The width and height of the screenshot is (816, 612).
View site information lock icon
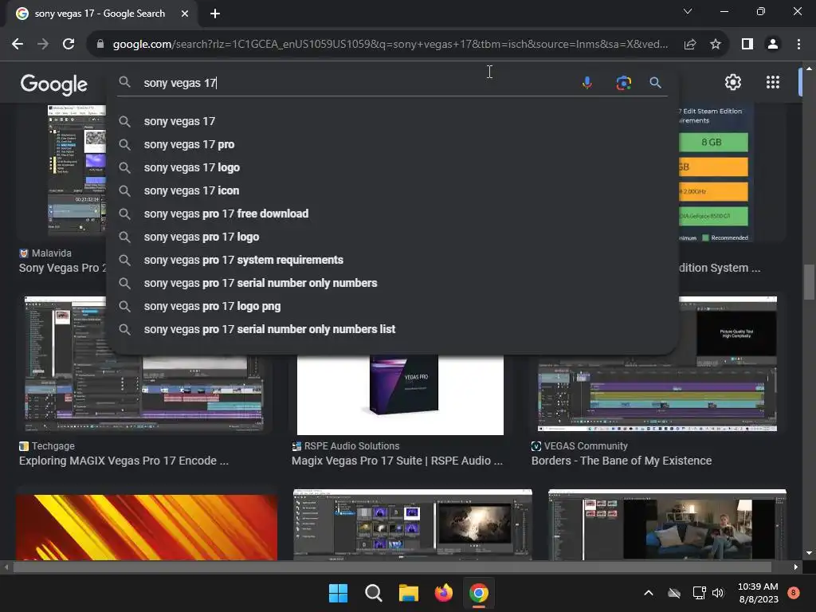(x=100, y=45)
